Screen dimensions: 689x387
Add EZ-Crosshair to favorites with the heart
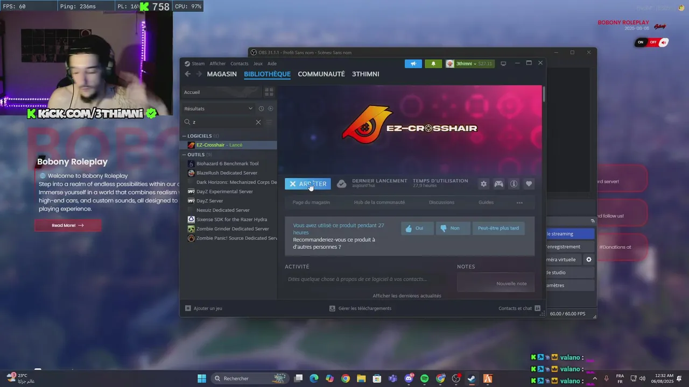click(x=529, y=184)
